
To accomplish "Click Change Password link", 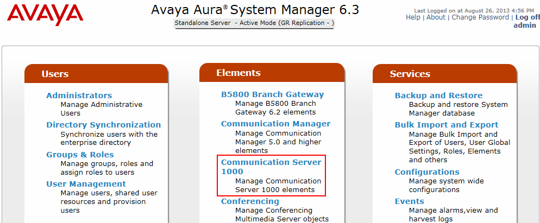I will (480, 17).
